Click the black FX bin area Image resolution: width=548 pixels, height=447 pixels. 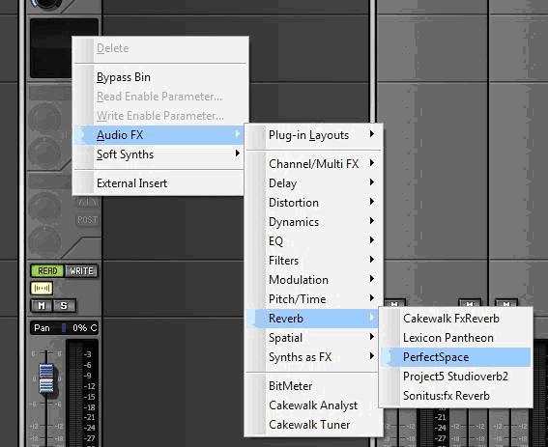(51, 48)
